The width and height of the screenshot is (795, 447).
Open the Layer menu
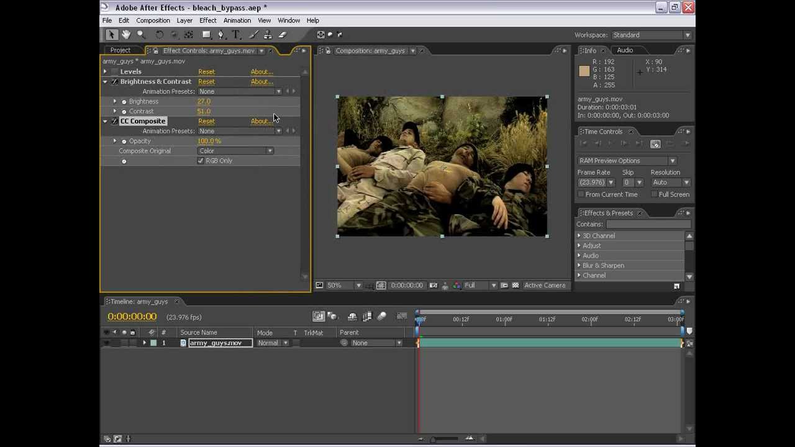click(x=184, y=20)
